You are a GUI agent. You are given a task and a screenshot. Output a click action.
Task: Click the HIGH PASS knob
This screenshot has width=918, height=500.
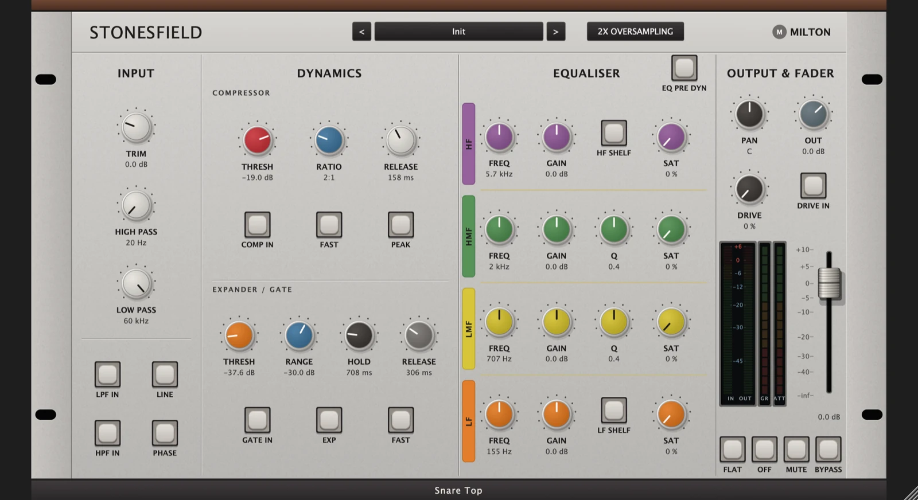[x=136, y=205]
